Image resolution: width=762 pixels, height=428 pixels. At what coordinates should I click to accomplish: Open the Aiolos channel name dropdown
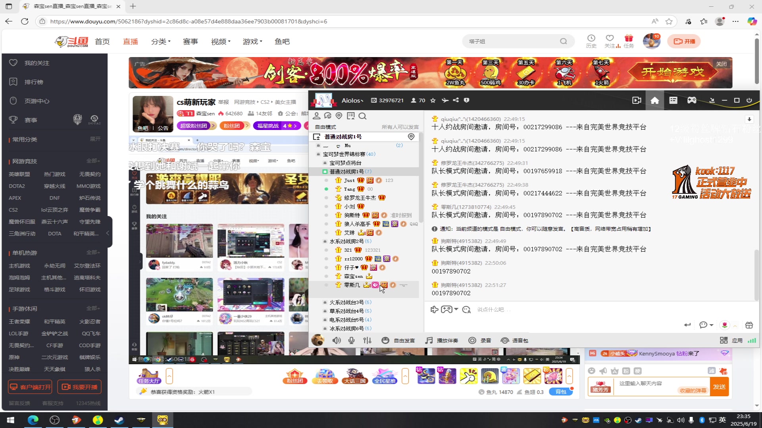(352, 101)
